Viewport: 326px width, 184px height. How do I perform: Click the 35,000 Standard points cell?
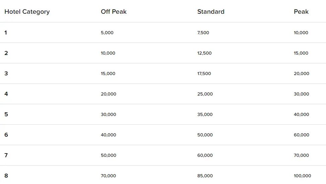(205, 115)
